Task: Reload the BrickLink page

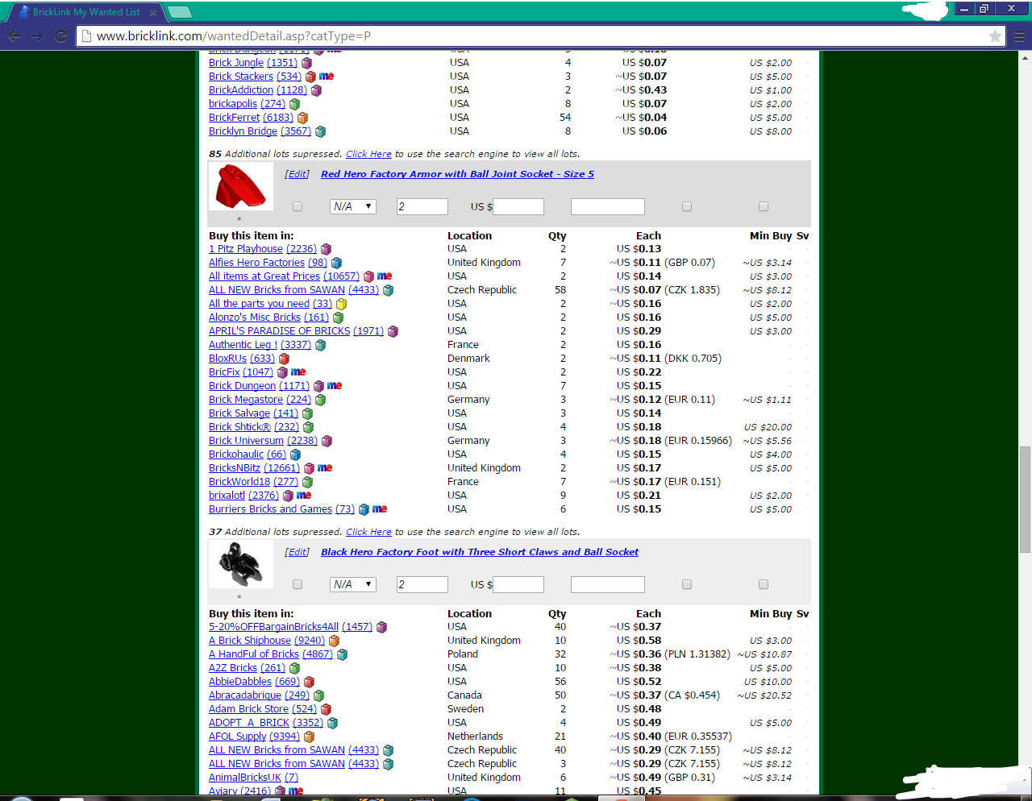Action: coord(60,36)
